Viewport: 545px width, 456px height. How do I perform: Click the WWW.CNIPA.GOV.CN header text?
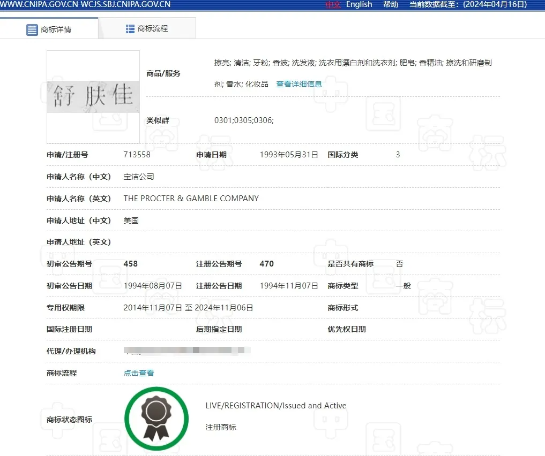[39, 4]
